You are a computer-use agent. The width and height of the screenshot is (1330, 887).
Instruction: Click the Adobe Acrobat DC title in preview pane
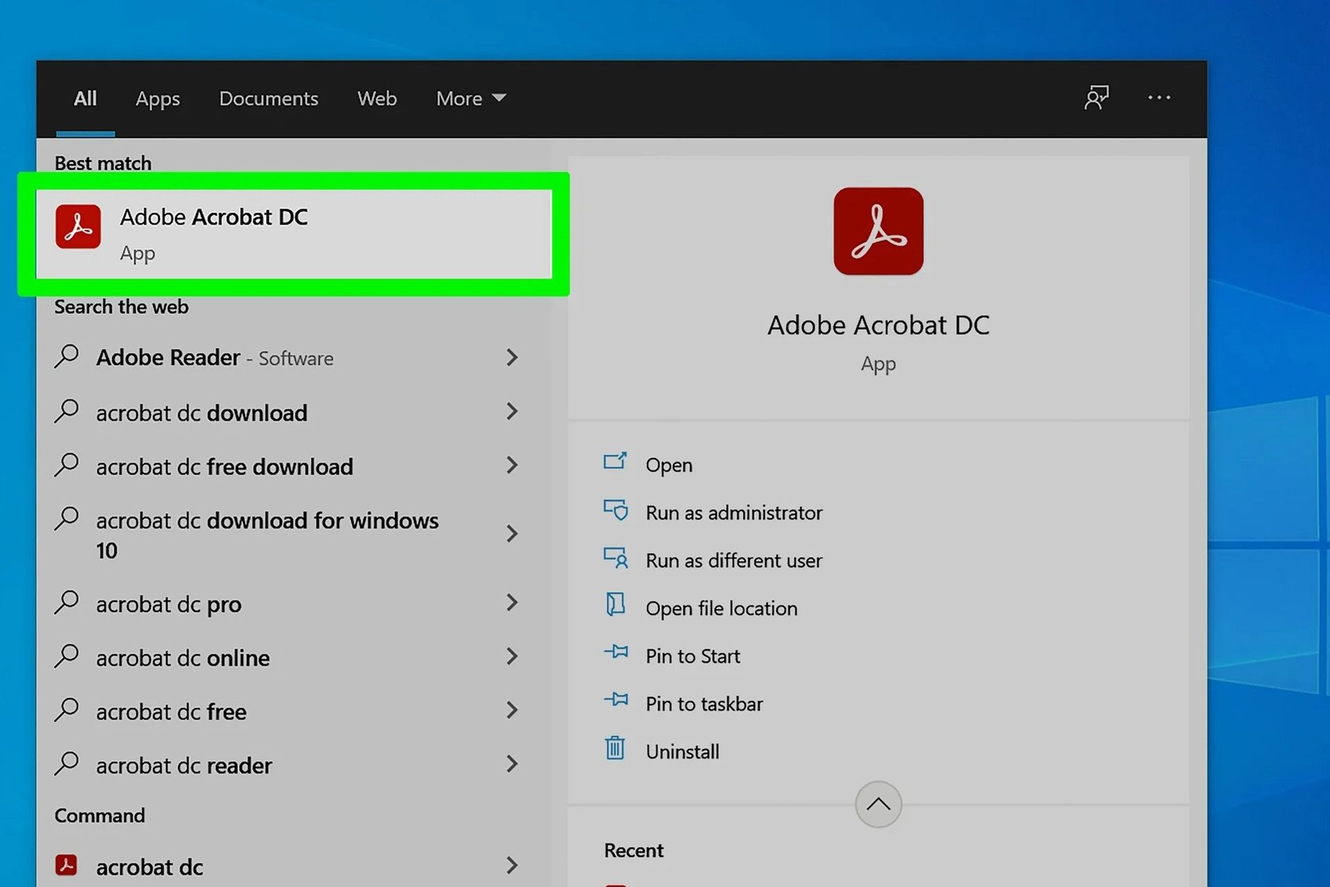[878, 325]
